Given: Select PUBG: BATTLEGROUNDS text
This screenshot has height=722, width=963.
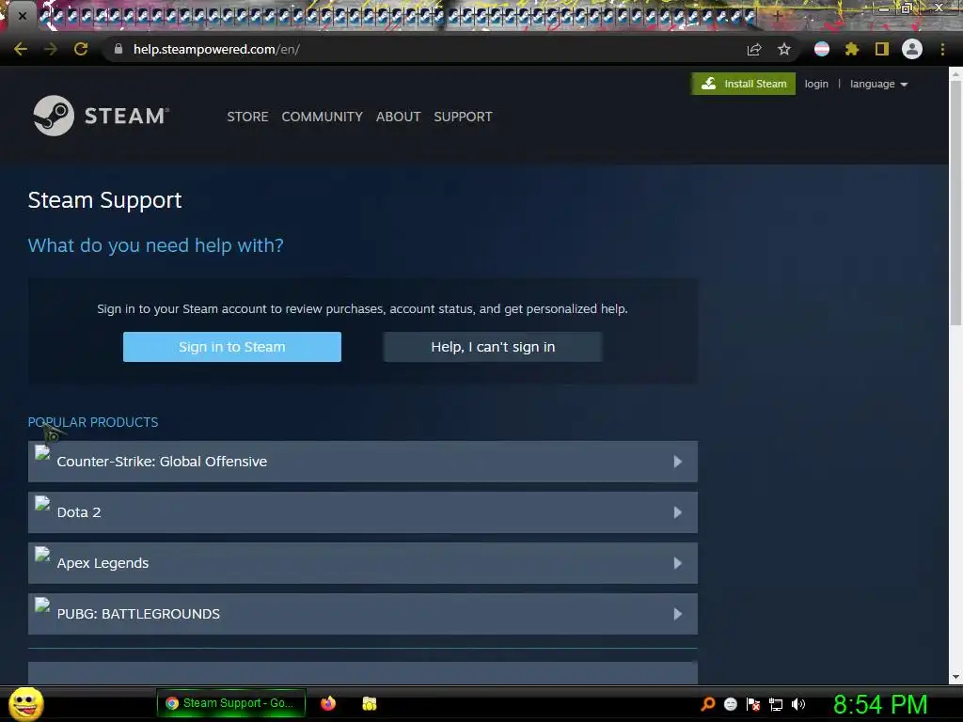Looking at the screenshot, I should tap(138, 614).
